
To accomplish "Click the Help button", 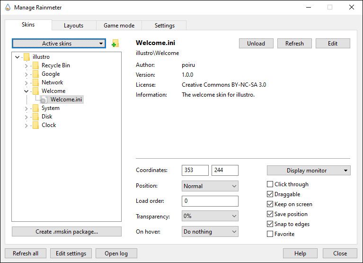I will pyautogui.click(x=300, y=253).
